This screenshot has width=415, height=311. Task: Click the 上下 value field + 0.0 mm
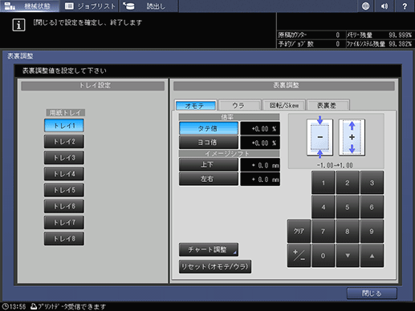point(260,165)
